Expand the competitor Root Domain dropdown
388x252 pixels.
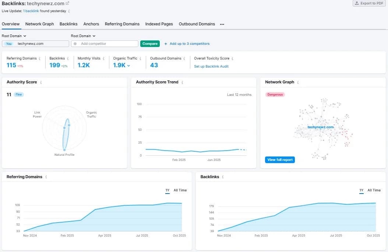tap(83, 36)
